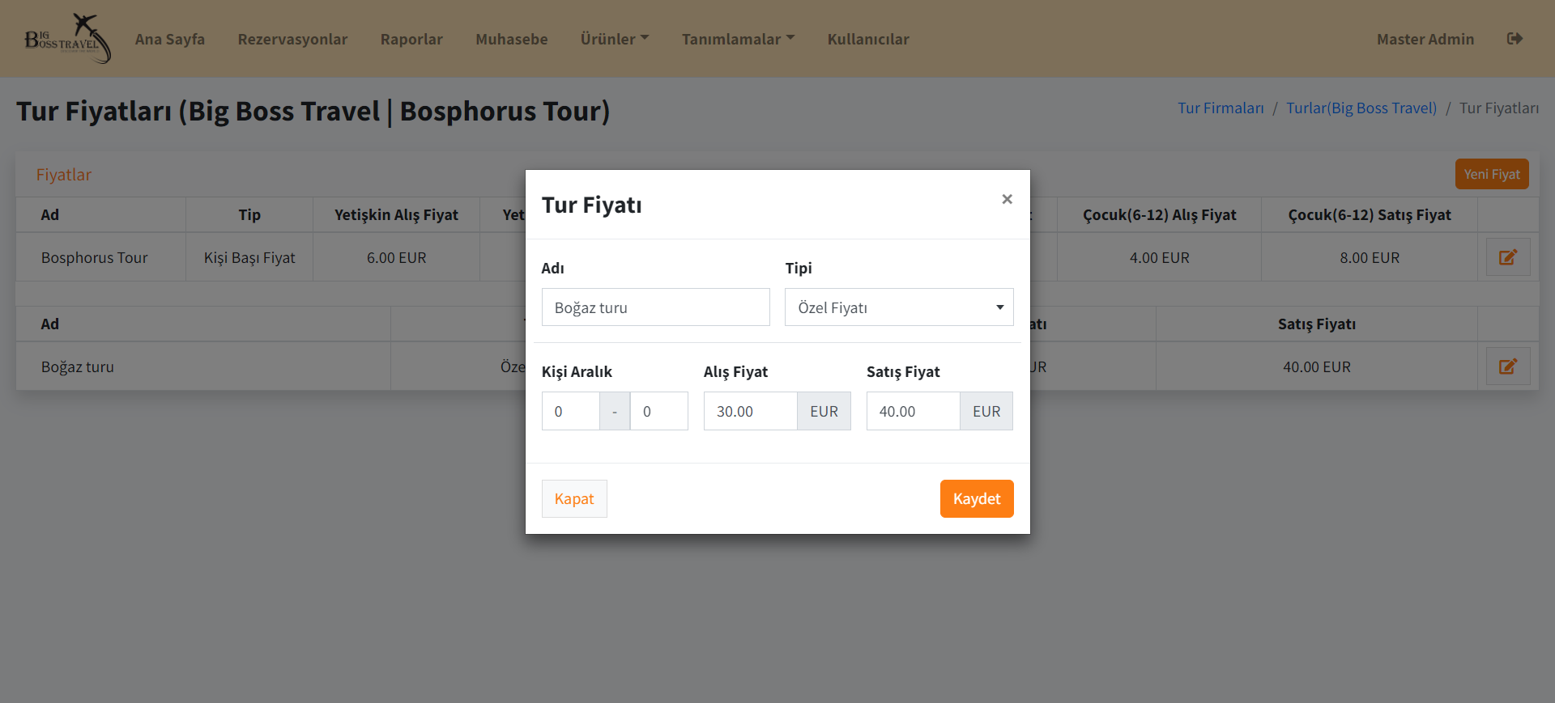Focus the Alış Fiyat input 30.00

(x=751, y=411)
